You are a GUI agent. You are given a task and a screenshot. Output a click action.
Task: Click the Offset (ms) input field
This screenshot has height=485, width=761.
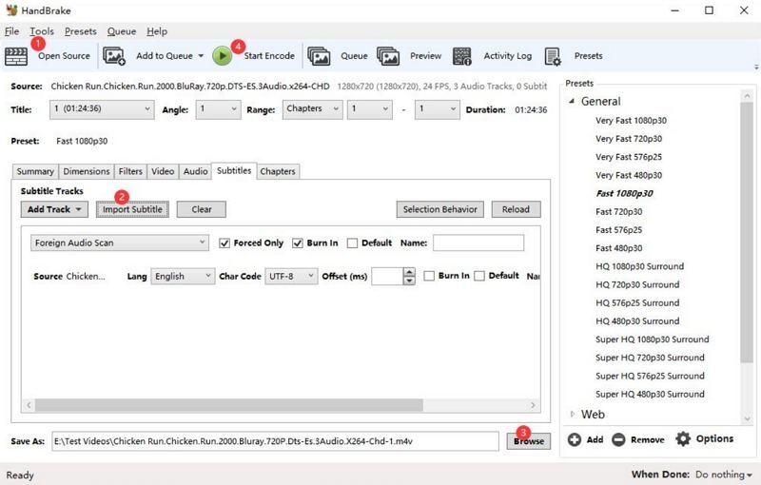point(387,277)
